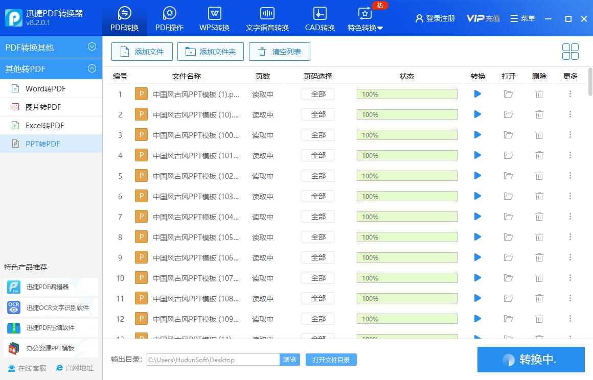Open 办公资源PPT模板
The width and height of the screenshot is (593, 380).
[x=49, y=348]
